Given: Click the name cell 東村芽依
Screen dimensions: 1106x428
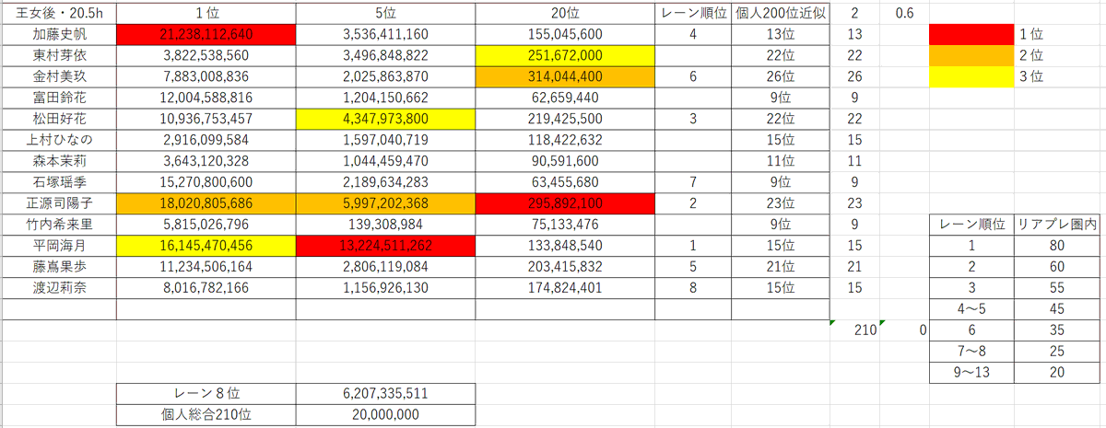Looking at the screenshot, I should tap(60, 55).
